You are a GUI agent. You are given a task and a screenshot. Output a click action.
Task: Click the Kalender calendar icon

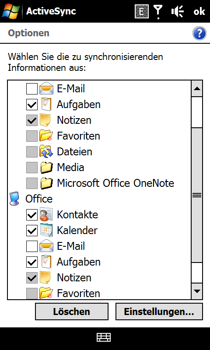[46, 230]
